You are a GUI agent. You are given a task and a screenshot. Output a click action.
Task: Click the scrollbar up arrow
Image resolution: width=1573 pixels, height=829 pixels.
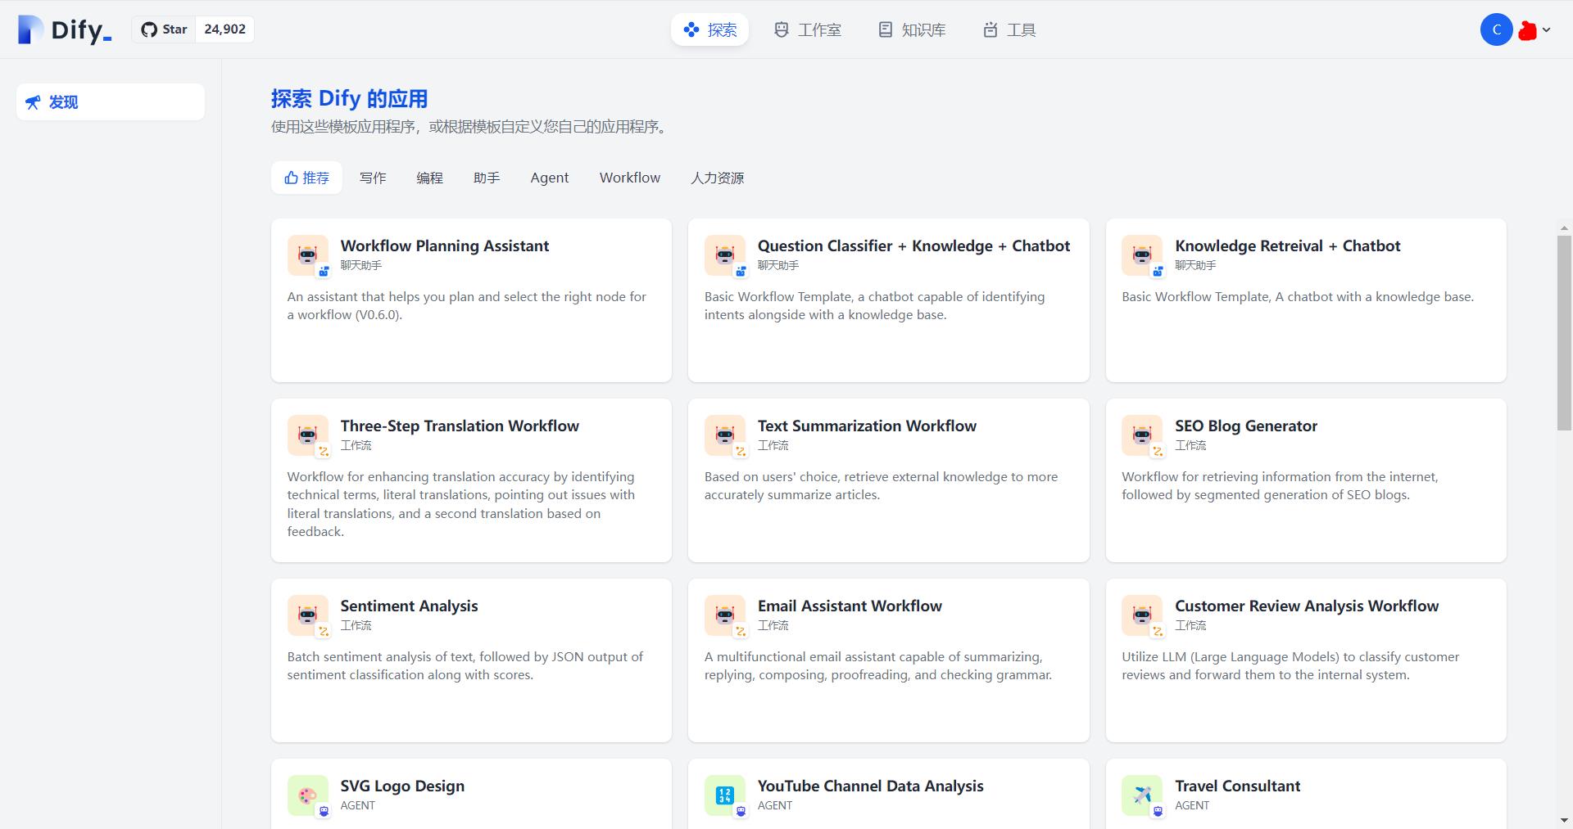click(x=1564, y=228)
